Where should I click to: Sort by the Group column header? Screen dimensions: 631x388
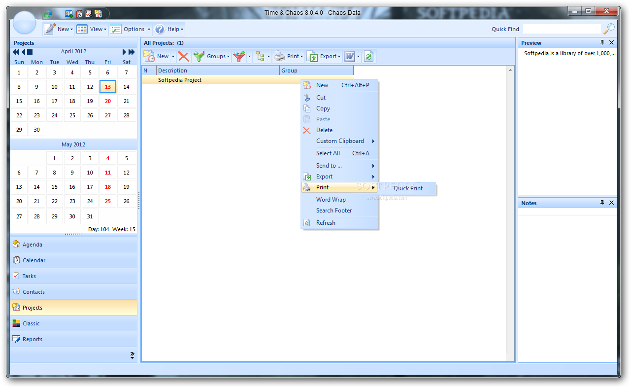pyautogui.click(x=316, y=71)
